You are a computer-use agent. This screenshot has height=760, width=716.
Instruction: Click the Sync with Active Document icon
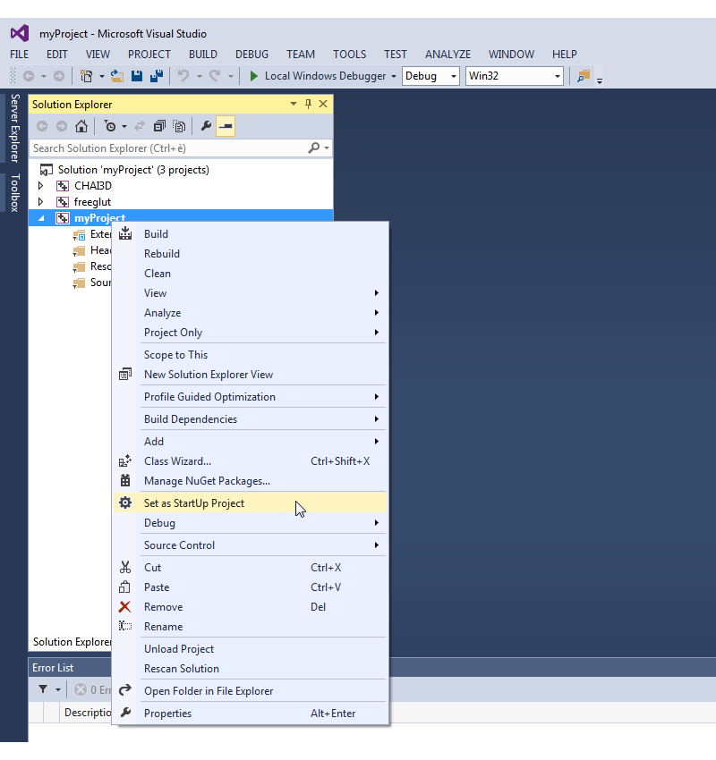(140, 126)
